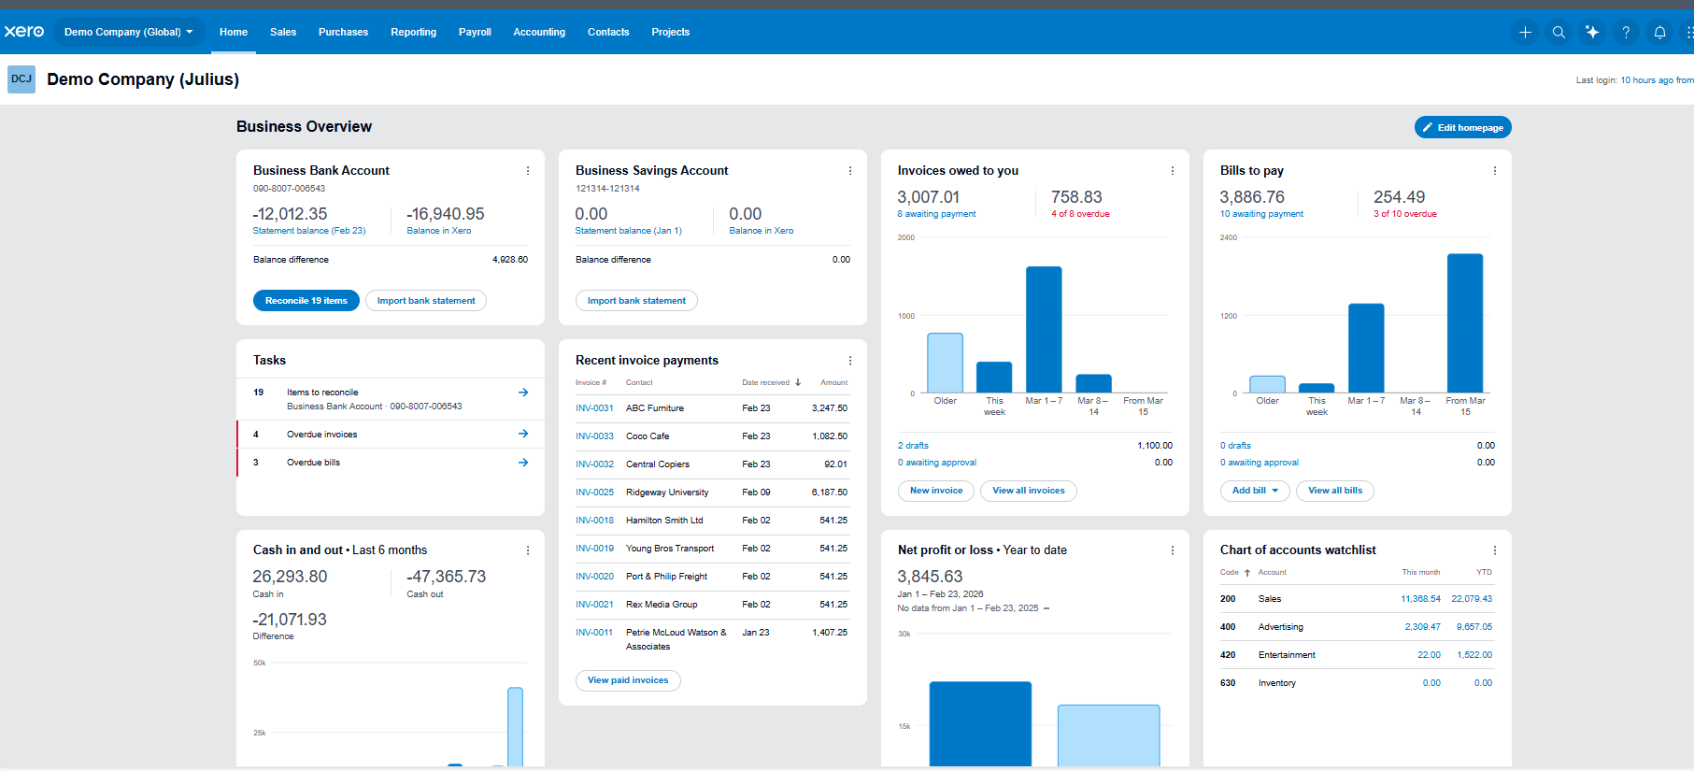Open the Projects menu

tap(671, 32)
